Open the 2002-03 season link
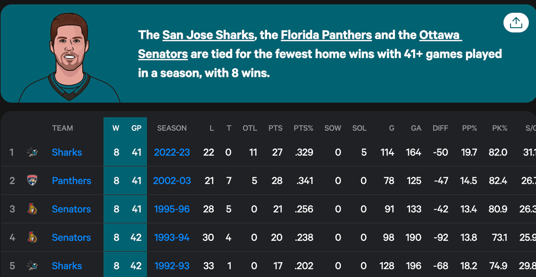 172,181
